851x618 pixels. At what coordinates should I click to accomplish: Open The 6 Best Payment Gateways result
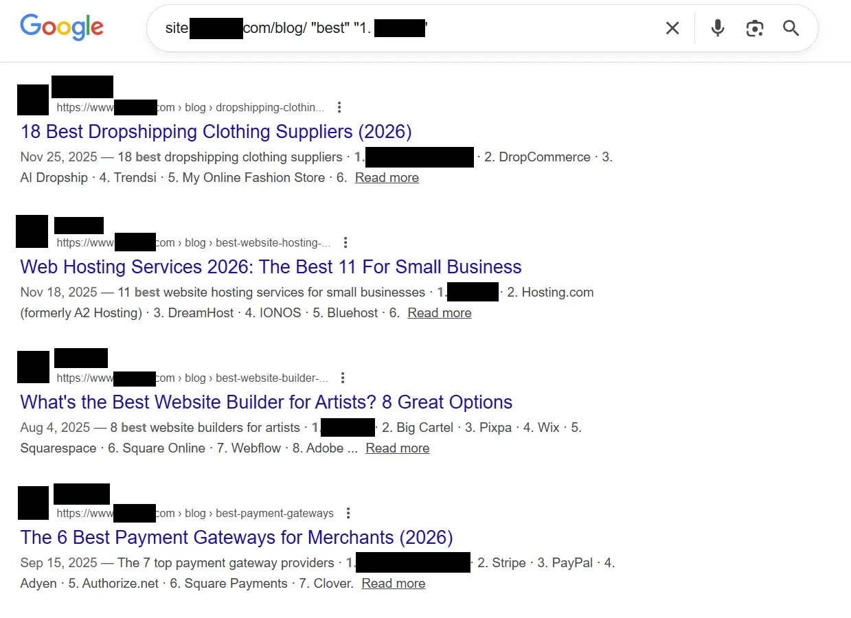pyautogui.click(x=237, y=537)
